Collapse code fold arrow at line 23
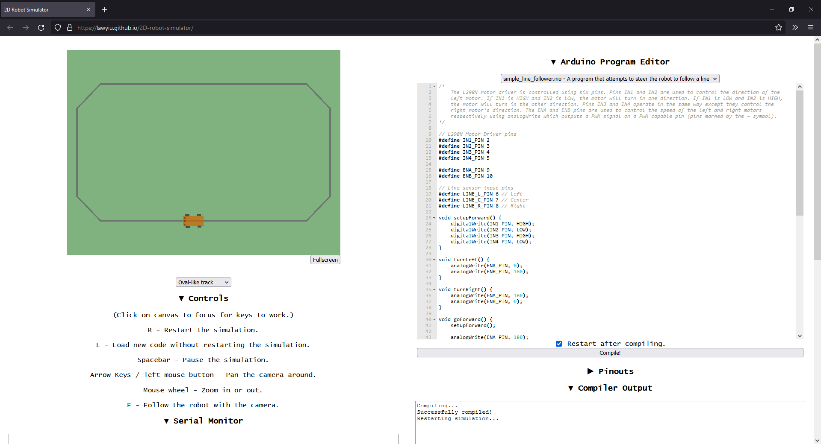 point(434,218)
